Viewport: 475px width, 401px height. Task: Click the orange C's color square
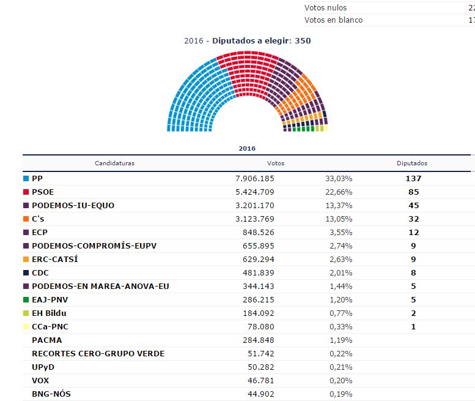pos(26,219)
